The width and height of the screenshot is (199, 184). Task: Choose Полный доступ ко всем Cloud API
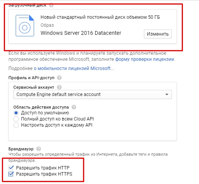pos(16,119)
